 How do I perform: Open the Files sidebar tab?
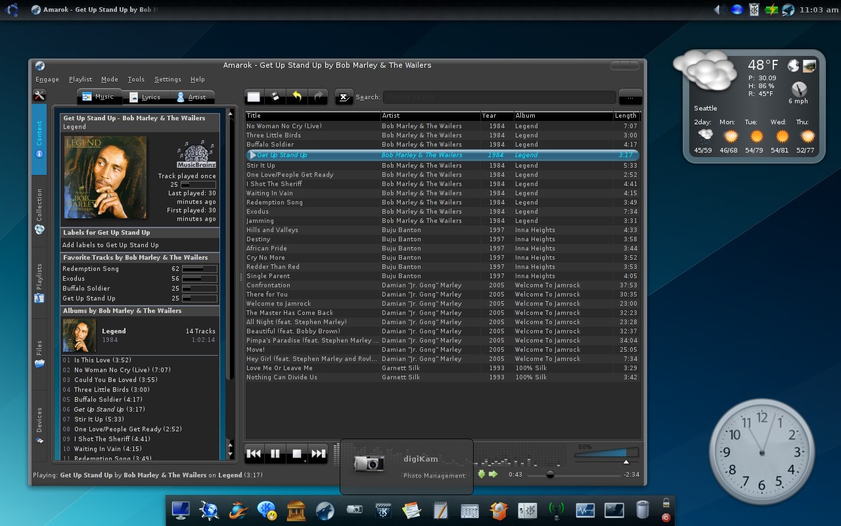pos(39,354)
